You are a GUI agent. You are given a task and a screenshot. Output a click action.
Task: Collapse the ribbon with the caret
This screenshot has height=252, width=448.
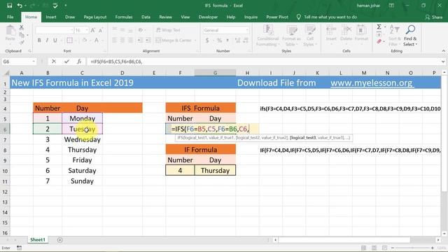click(443, 51)
